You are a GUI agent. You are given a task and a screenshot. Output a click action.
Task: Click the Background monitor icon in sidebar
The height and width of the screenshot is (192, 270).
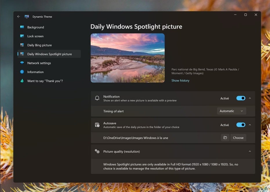pyautogui.click(x=22, y=27)
